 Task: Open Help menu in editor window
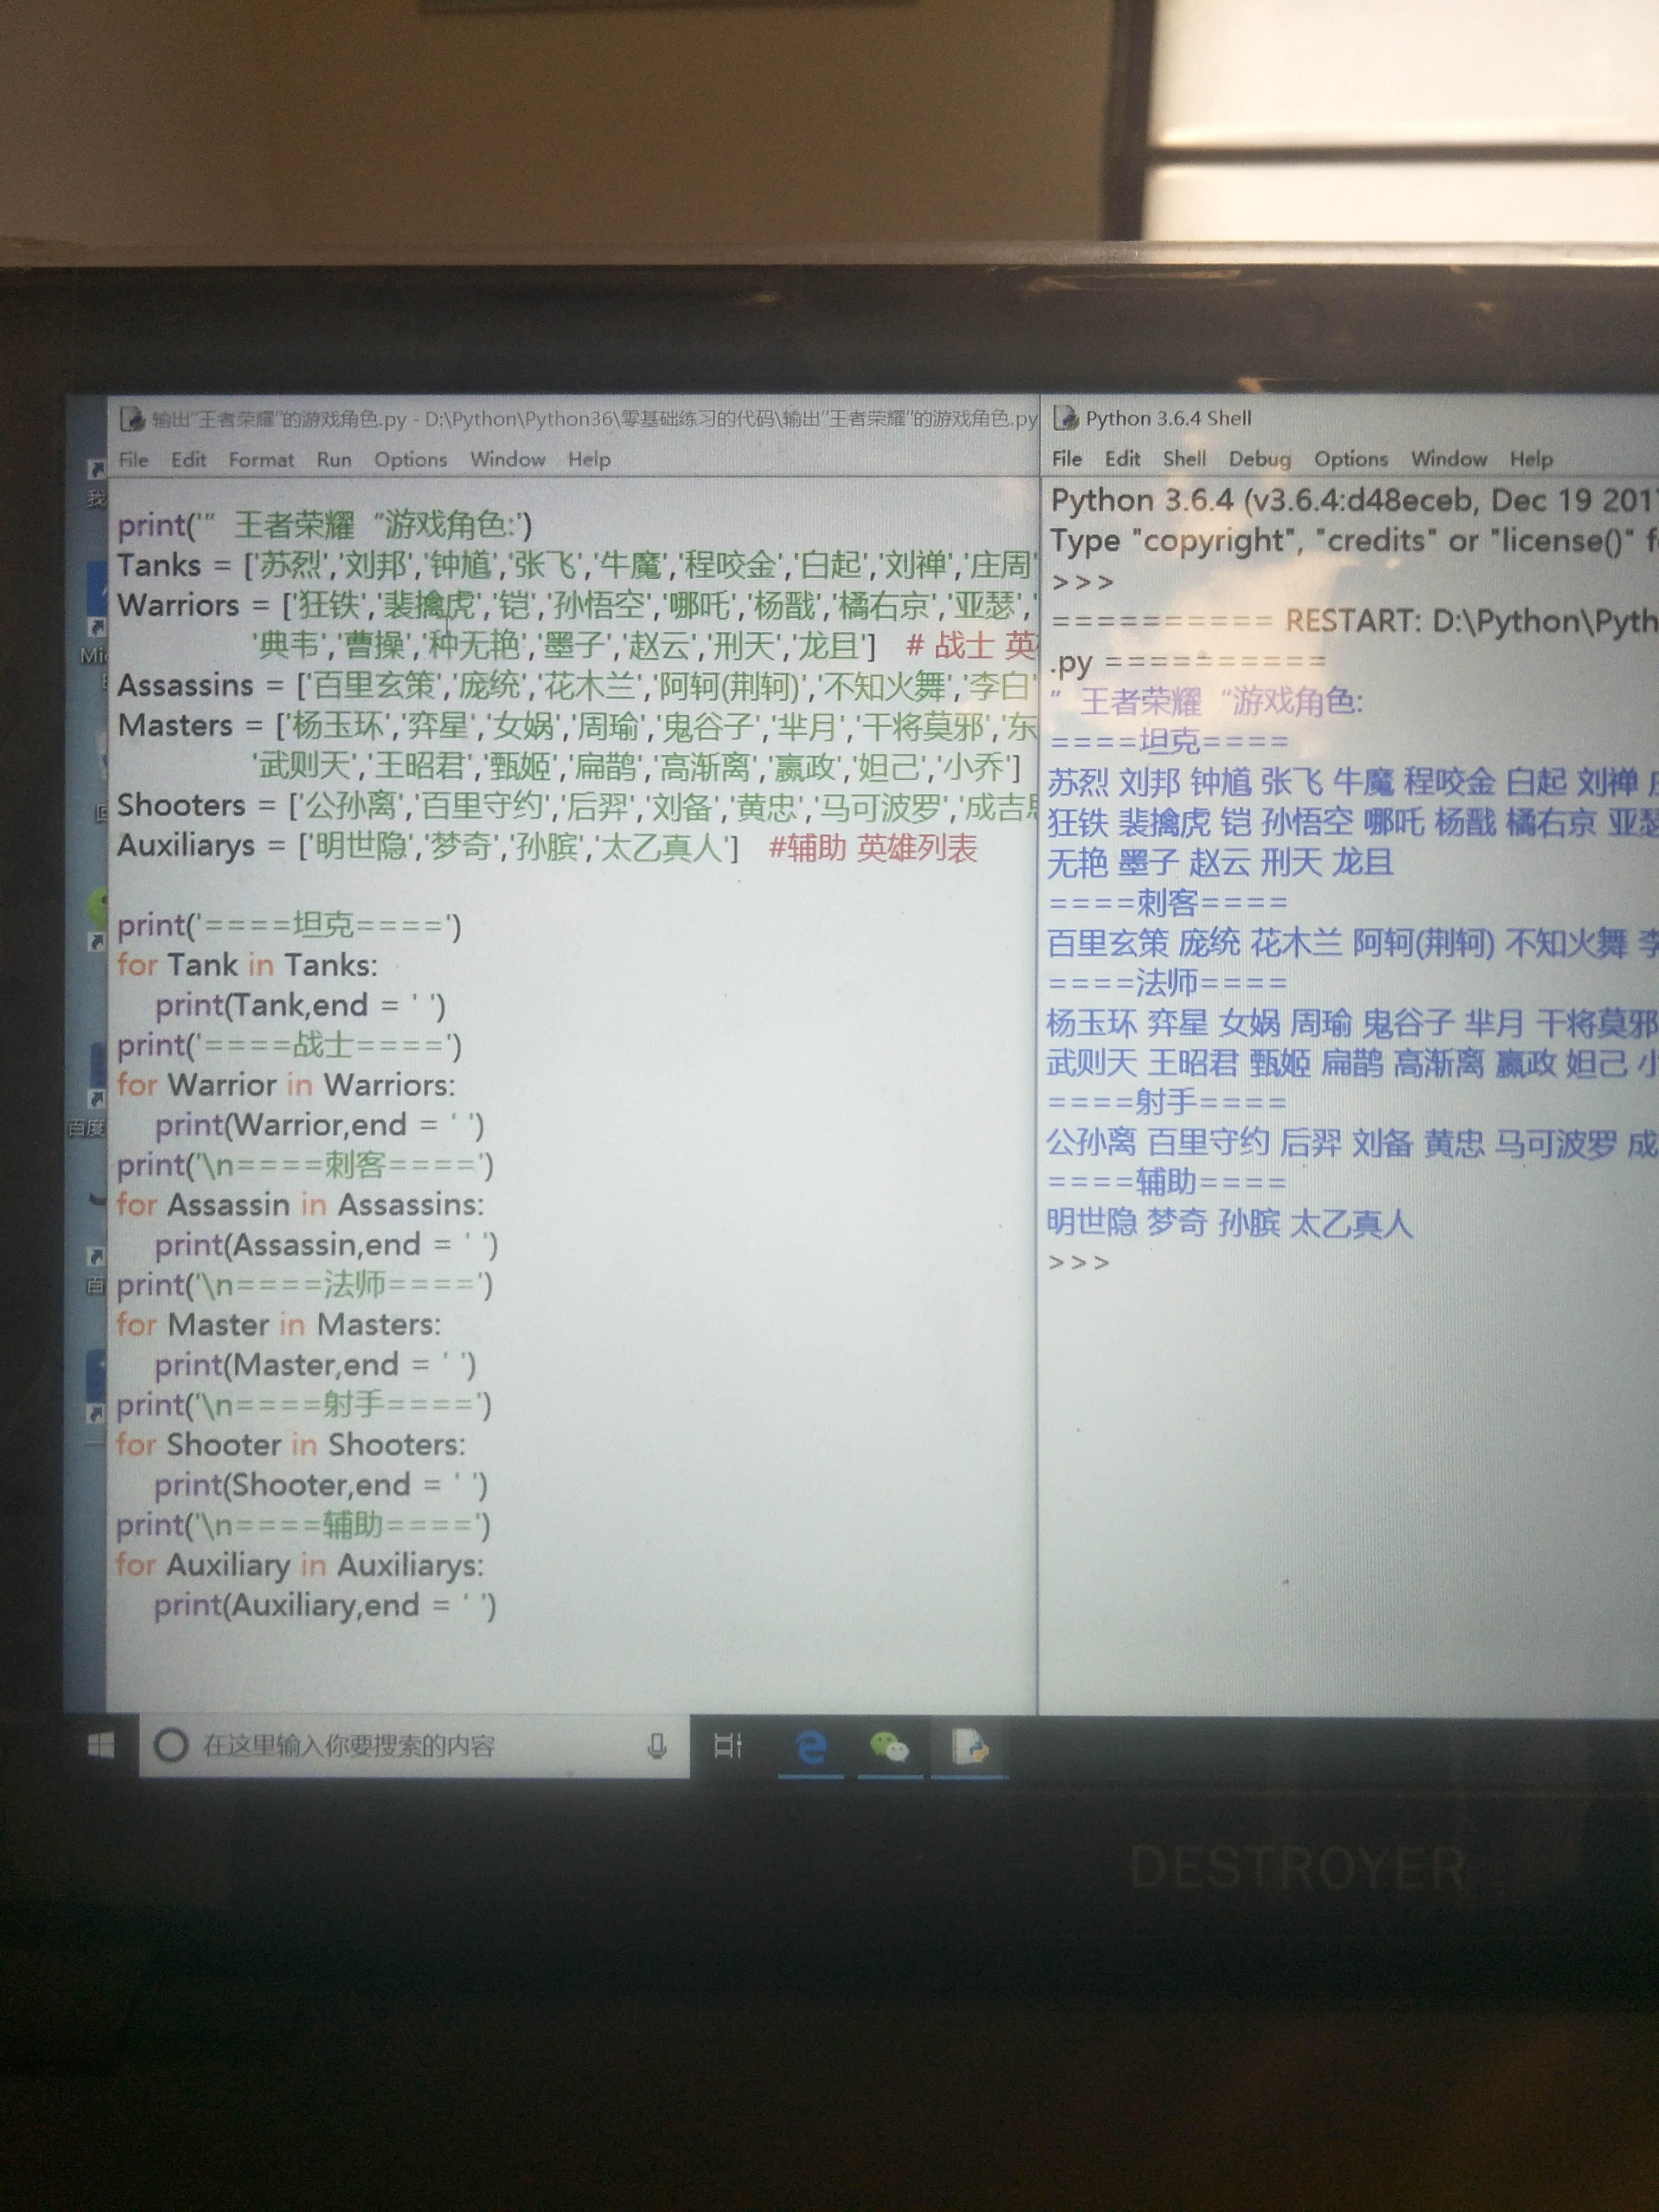(589, 460)
